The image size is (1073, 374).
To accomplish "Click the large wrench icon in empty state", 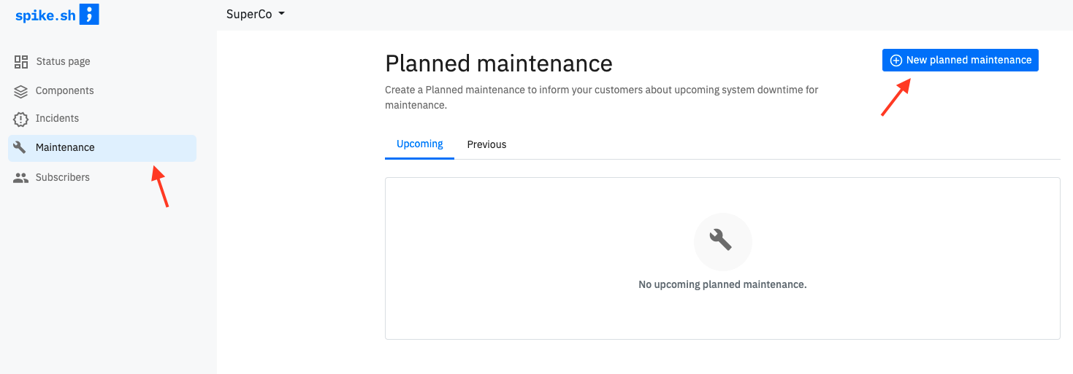I will tap(722, 241).
